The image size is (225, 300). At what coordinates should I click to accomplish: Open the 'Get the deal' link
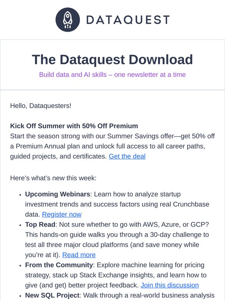pyautogui.click(x=127, y=156)
